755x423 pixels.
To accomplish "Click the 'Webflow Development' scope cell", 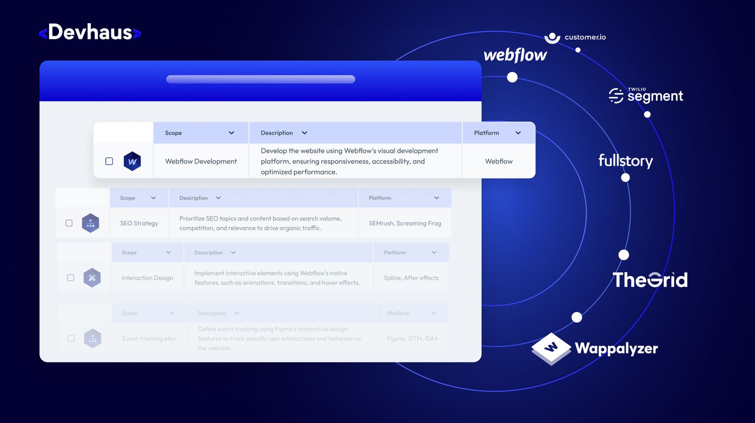I will point(201,161).
